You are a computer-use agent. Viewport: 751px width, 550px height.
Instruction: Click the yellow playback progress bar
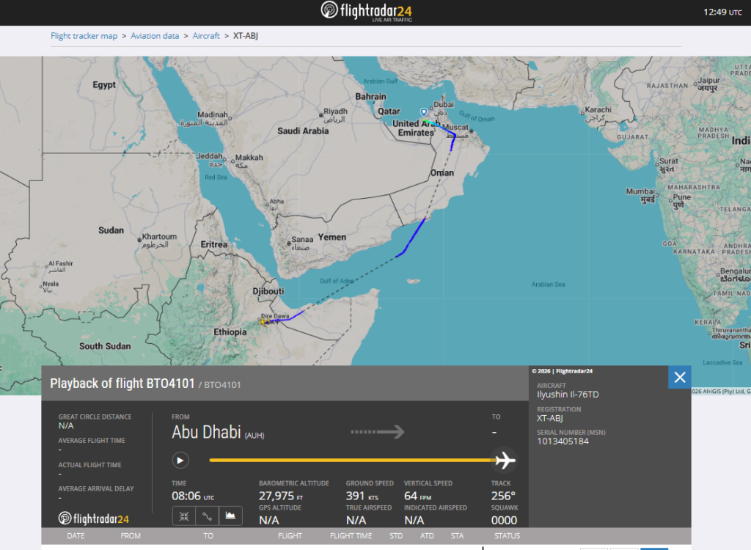click(x=352, y=461)
